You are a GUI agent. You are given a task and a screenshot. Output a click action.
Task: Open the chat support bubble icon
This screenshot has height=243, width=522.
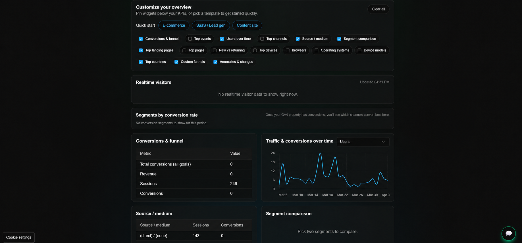tap(508, 233)
